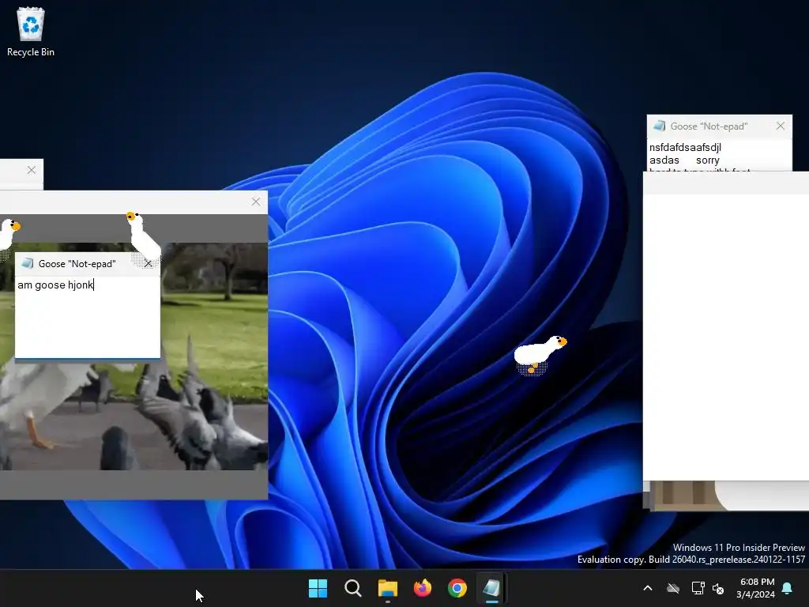Click the word 'sorry' in Not-epad
Viewport: 809px width, 607px height.
click(x=707, y=160)
